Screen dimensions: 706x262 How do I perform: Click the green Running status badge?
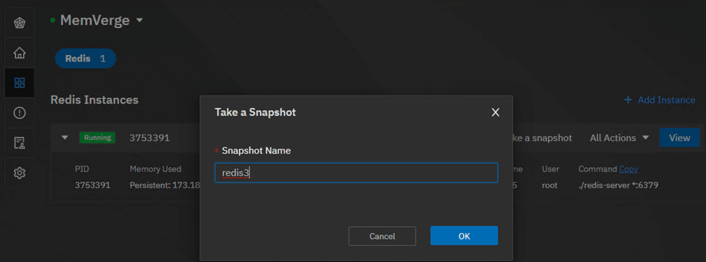click(x=97, y=138)
